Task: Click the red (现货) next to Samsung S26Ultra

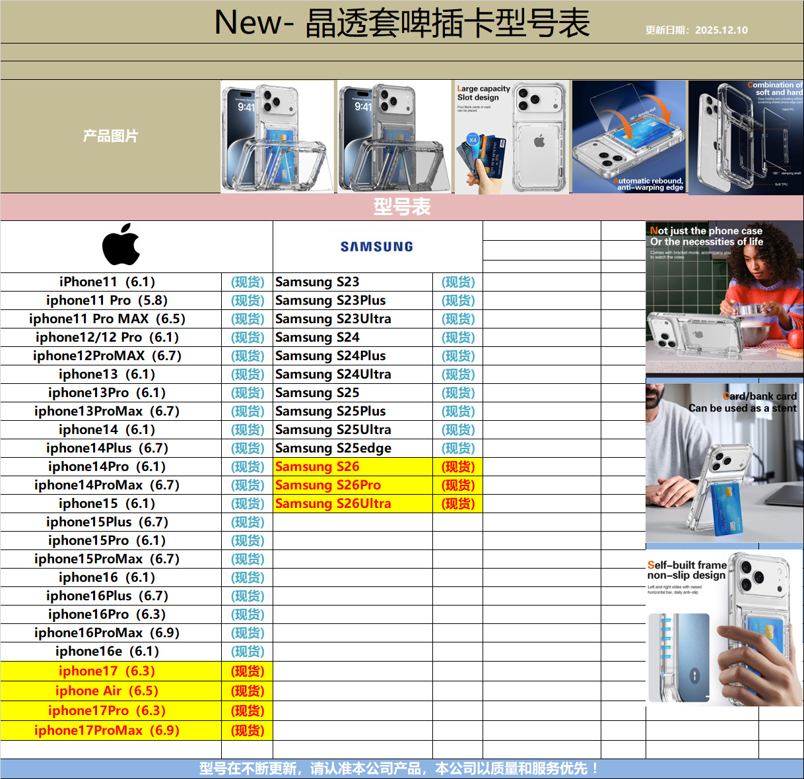Action: pyautogui.click(x=458, y=503)
